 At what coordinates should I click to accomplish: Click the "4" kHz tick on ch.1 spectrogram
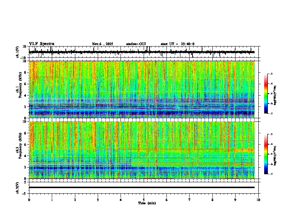click(x=26, y=96)
